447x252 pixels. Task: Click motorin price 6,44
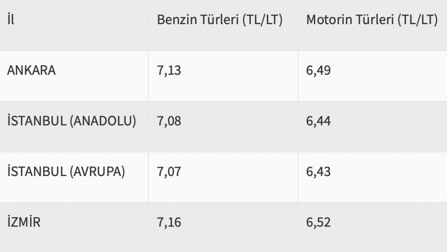coord(318,121)
